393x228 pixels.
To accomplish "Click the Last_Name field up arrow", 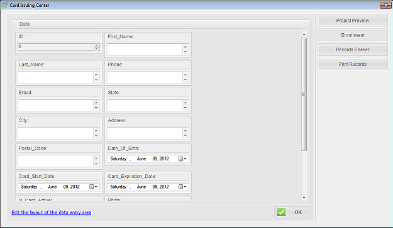I will point(96,75).
